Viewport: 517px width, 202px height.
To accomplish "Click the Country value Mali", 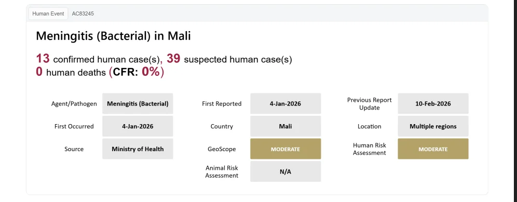I will click(285, 126).
